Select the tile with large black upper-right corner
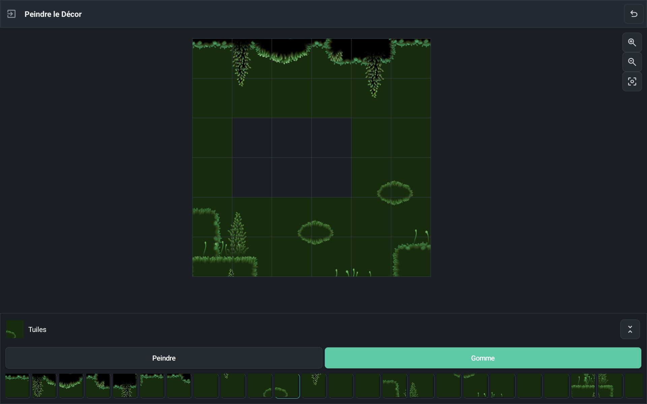 (98, 386)
